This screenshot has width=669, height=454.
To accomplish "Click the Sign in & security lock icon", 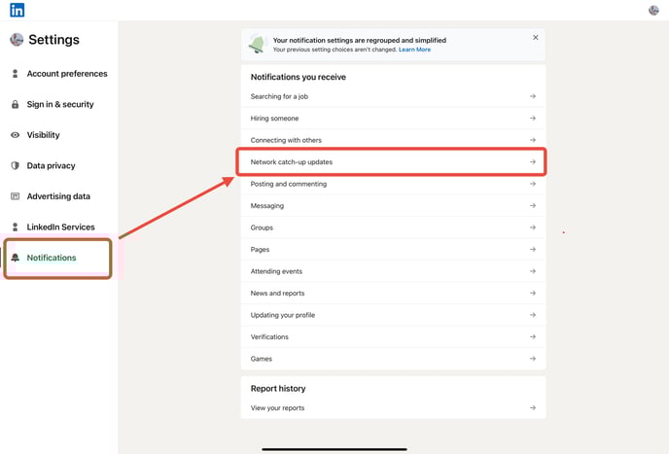I will coord(15,104).
